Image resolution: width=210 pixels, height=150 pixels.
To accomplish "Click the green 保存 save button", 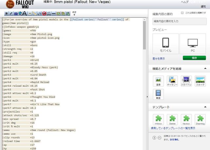I will [x=194, y=58].
